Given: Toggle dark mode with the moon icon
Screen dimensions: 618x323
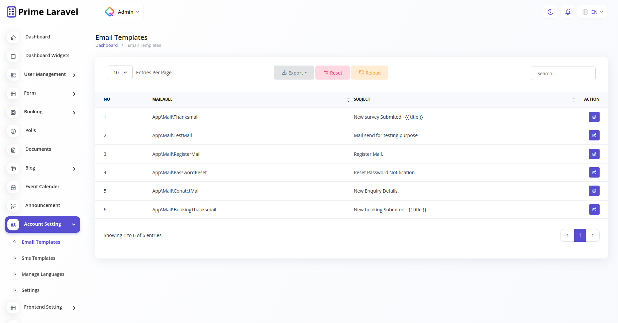Looking at the screenshot, I should point(550,12).
